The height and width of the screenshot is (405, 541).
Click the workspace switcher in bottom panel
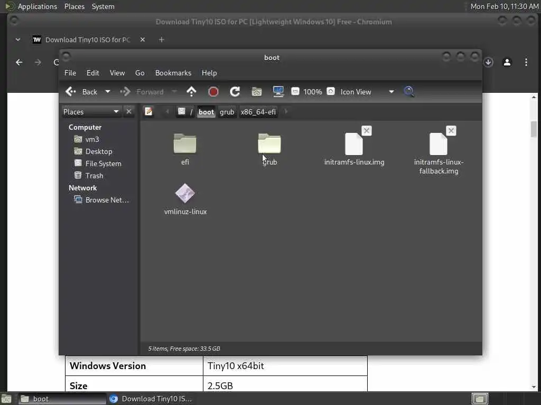[x=480, y=399]
